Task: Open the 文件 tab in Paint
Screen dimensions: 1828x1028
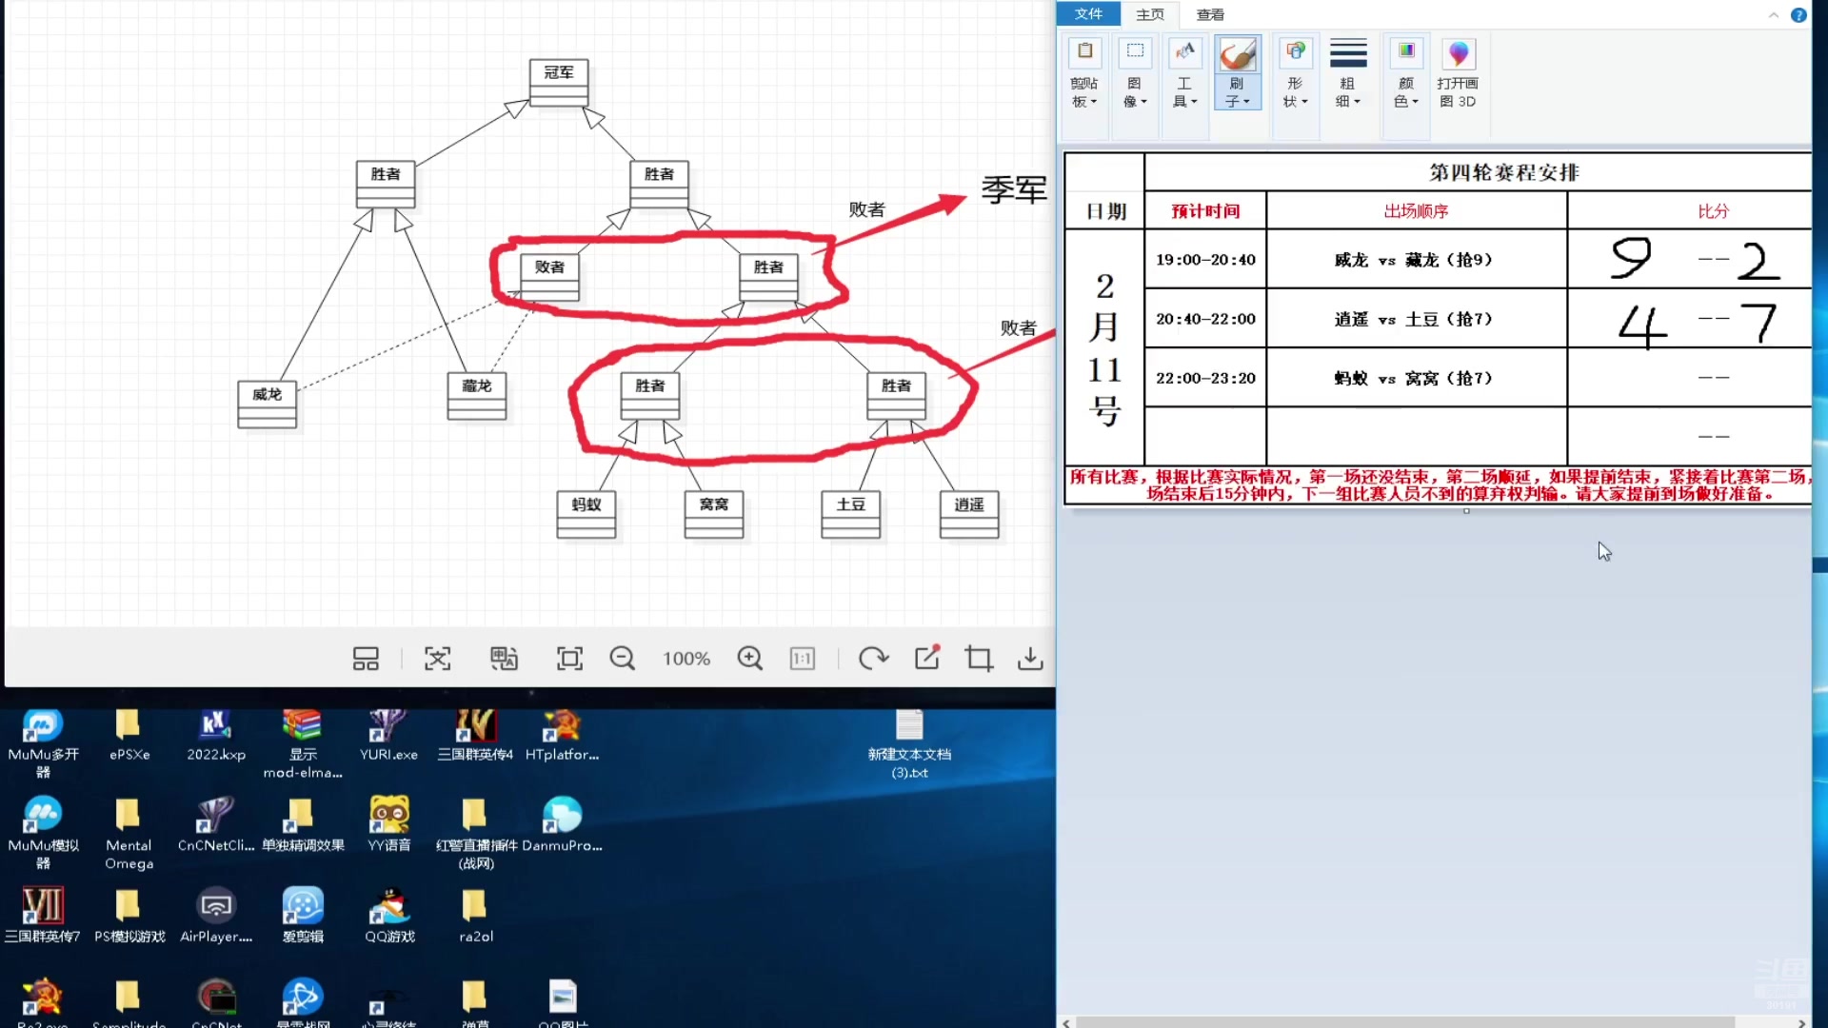Action: pos(1088,14)
